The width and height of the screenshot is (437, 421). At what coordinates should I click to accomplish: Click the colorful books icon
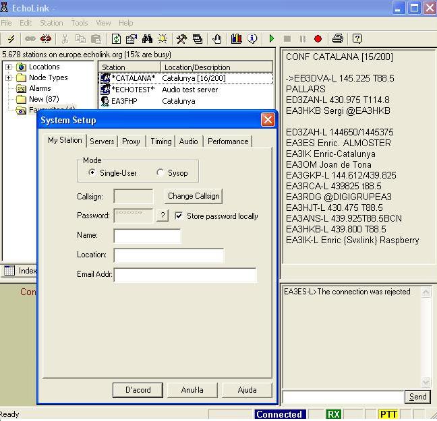[x=236, y=38]
